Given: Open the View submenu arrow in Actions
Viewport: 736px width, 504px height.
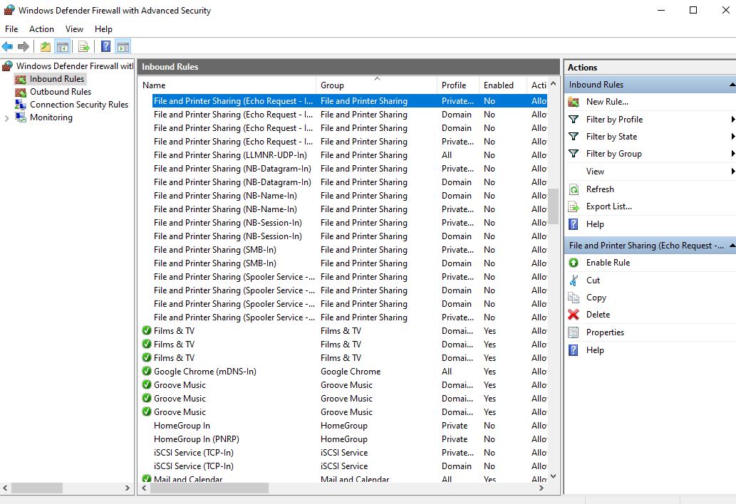Looking at the screenshot, I should coord(732,171).
